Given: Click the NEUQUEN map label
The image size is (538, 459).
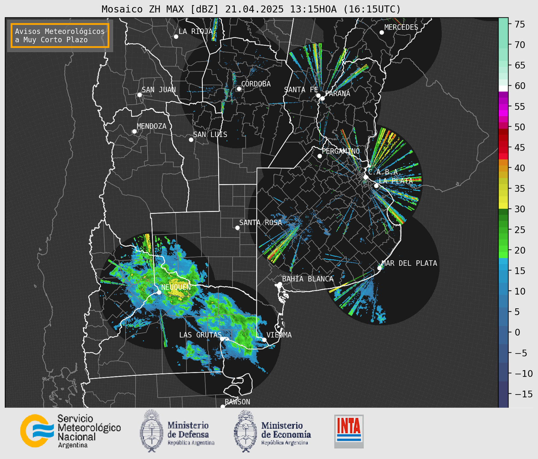Looking at the screenshot, I should (x=176, y=287).
